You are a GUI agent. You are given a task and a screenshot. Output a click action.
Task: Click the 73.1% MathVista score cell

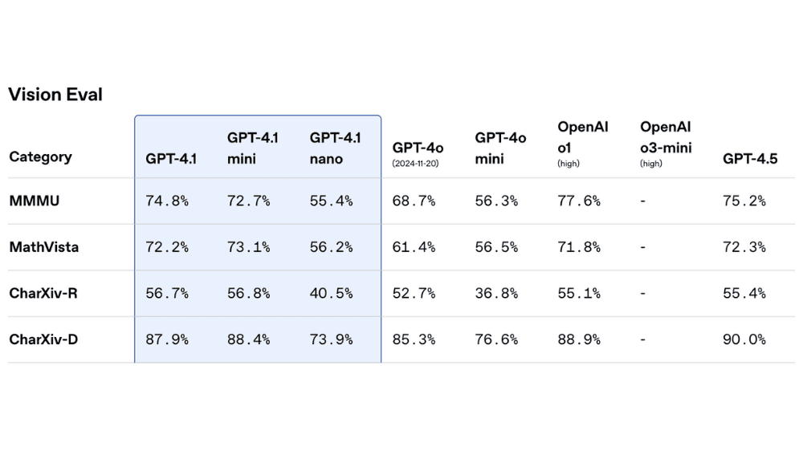(249, 247)
